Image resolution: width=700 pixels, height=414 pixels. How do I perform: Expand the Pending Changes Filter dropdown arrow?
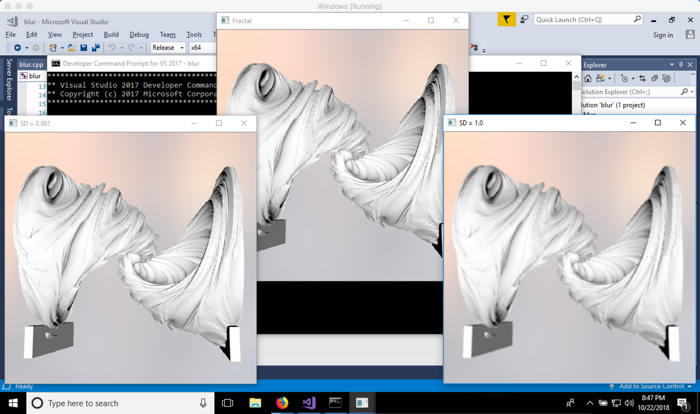[x=633, y=78]
